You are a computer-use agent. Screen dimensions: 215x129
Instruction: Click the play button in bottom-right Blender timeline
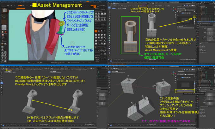click(x=153, y=124)
